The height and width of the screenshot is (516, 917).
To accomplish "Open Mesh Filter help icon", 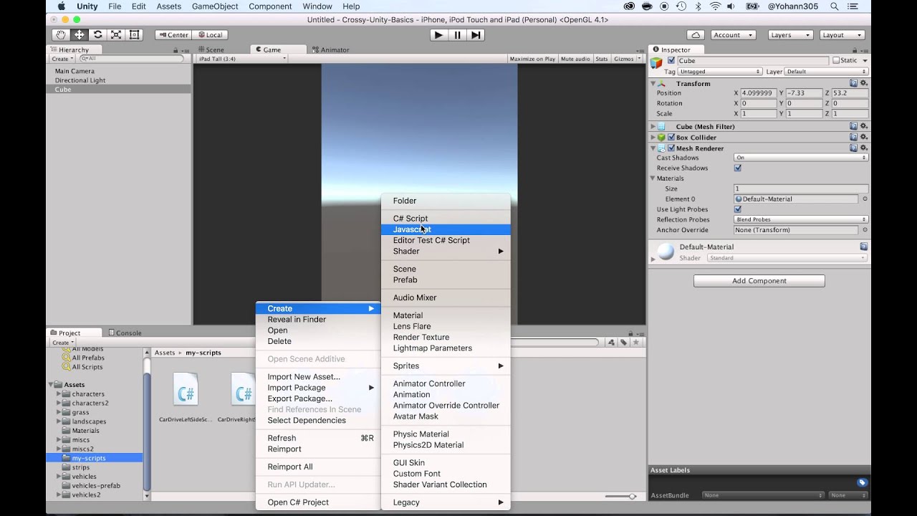I will [x=853, y=126].
